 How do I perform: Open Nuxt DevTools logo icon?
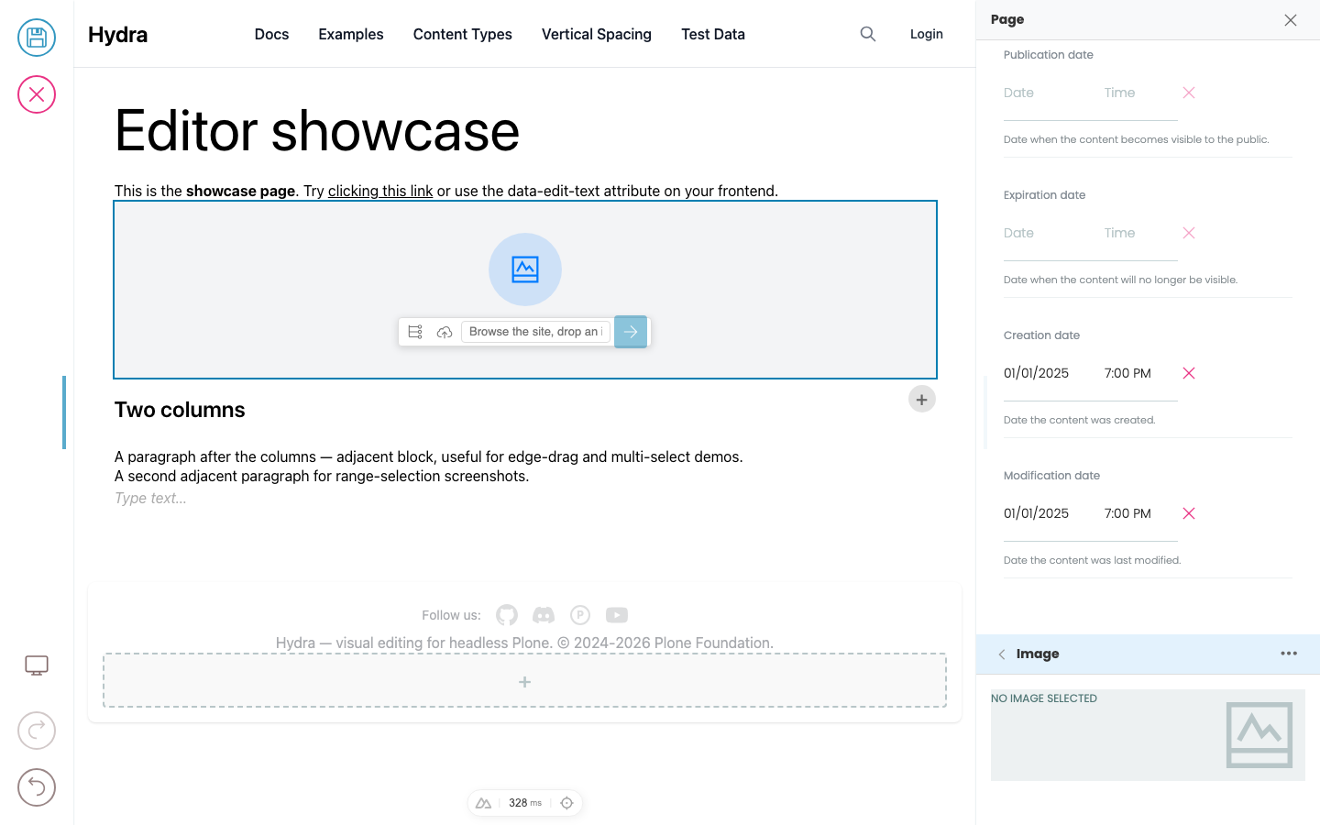click(484, 803)
